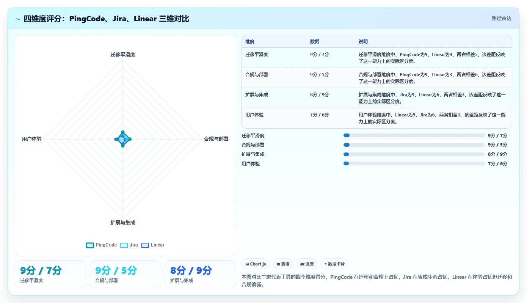Click the 迁移平滑度 description mentioning 两者相差5
527x303 pixels.
432,58
